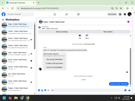Open the taskbar volume control
135x101 pixels.
point(119,98)
